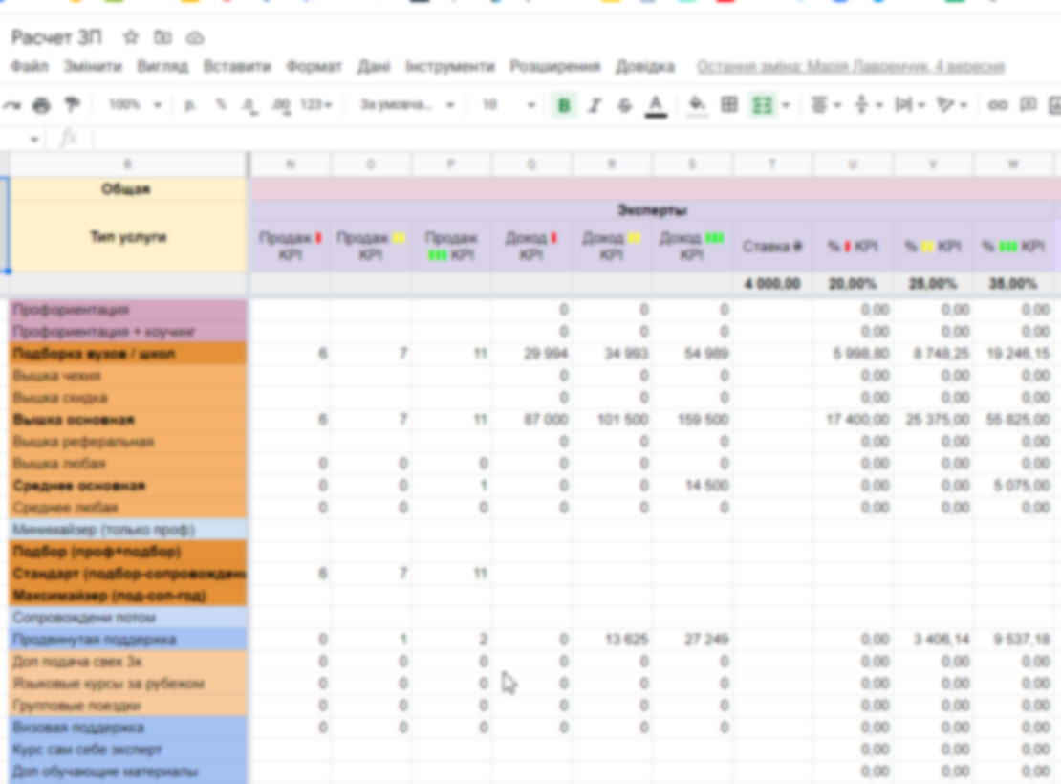Screen dimensions: 1061x784
Task: Open the 123 number format dropdown
Action: point(316,105)
